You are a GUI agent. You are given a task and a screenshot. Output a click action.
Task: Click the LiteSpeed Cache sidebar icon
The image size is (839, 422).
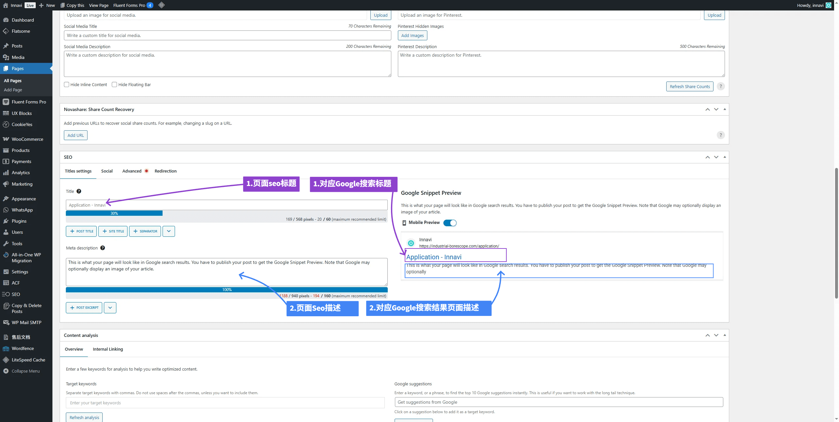6,360
